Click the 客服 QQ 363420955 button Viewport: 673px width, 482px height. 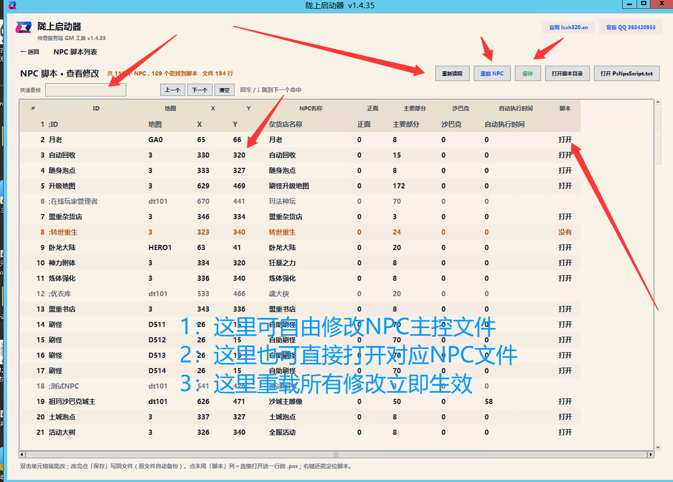coord(631,27)
